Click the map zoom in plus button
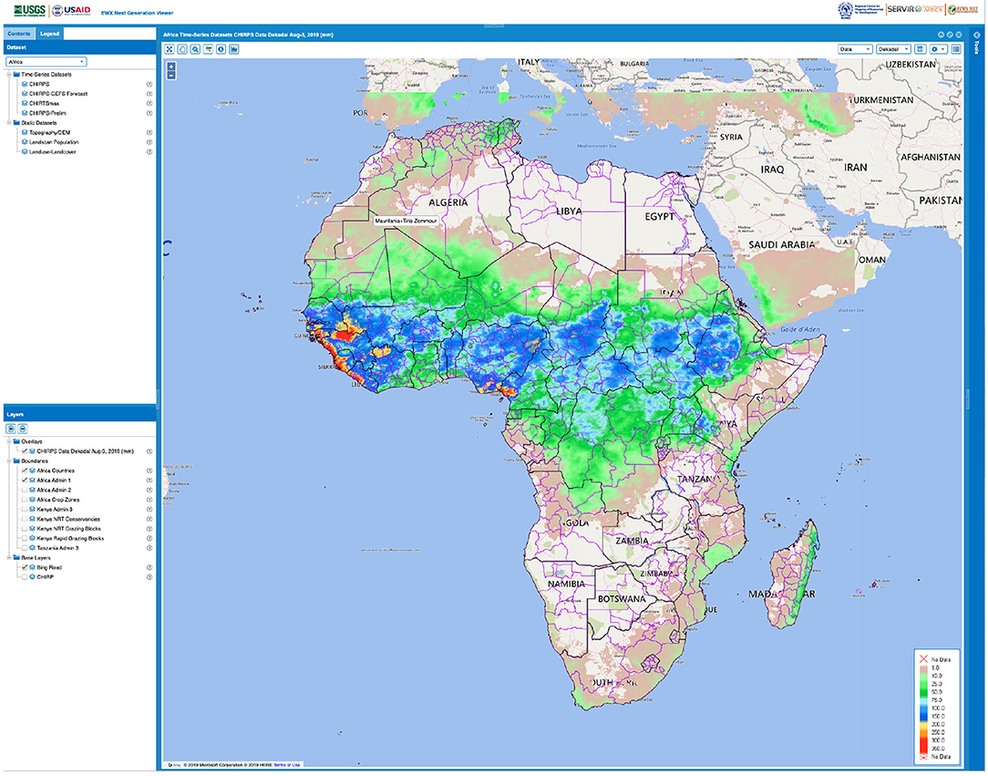Screen dimensions: 988x776 click(x=171, y=67)
